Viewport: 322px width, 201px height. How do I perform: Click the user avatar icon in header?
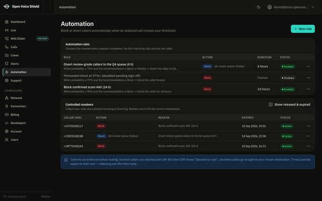coord(270,7)
